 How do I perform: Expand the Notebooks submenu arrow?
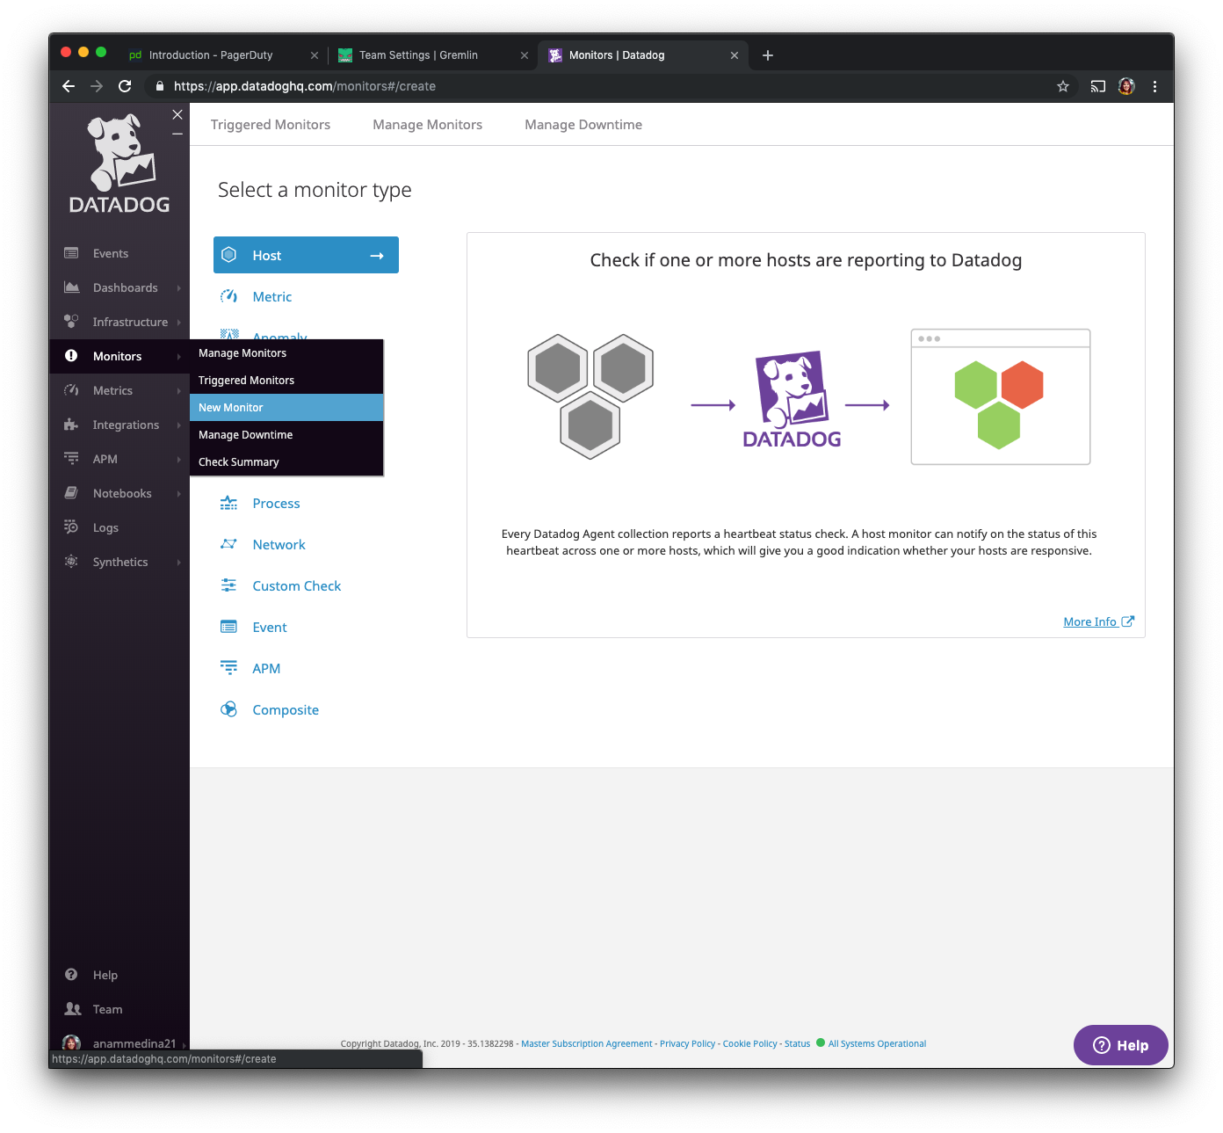tap(178, 493)
